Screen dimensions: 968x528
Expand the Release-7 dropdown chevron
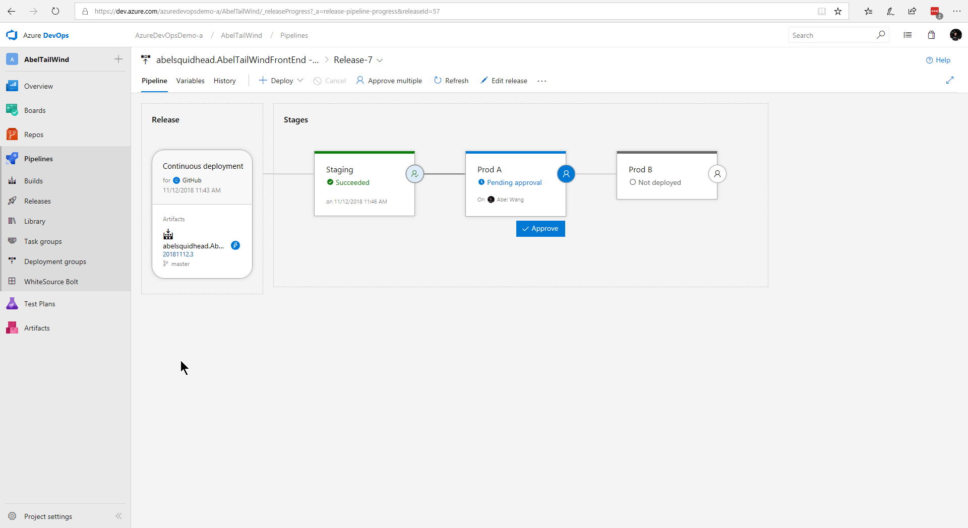[380, 60]
